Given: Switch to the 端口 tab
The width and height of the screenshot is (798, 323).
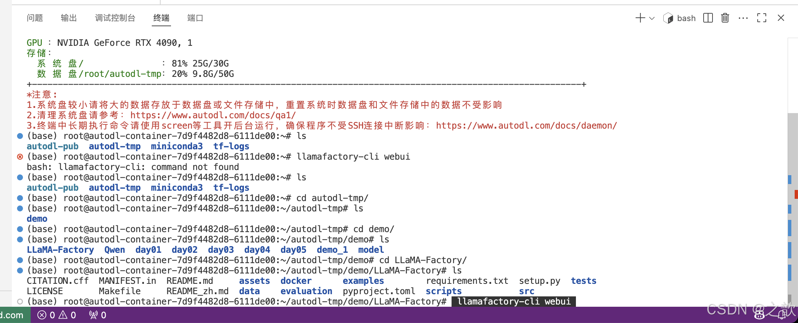Looking at the screenshot, I should pyautogui.click(x=195, y=18).
